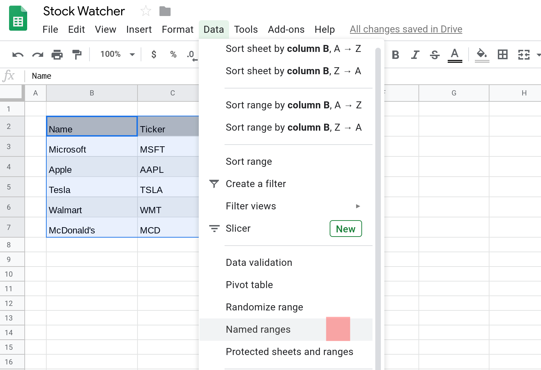Select the Sort range option

pyautogui.click(x=286, y=162)
